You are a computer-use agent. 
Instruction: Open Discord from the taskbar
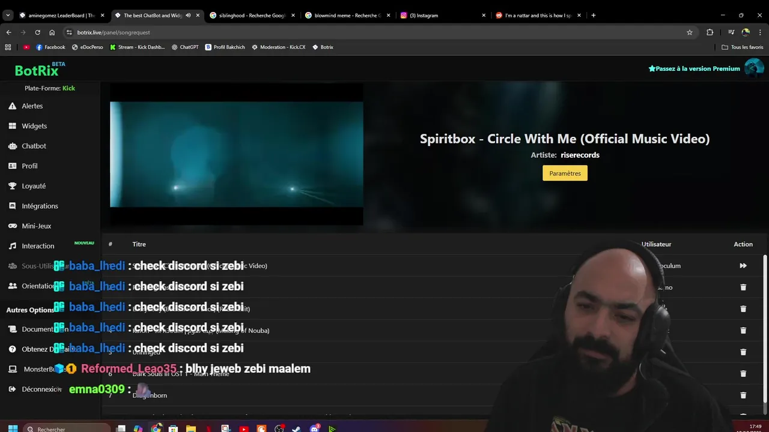315,428
